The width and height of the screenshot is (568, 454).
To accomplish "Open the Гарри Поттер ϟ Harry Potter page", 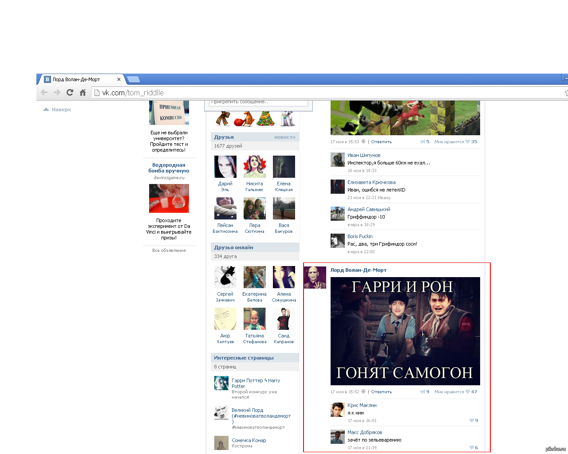I will click(x=256, y=383).
